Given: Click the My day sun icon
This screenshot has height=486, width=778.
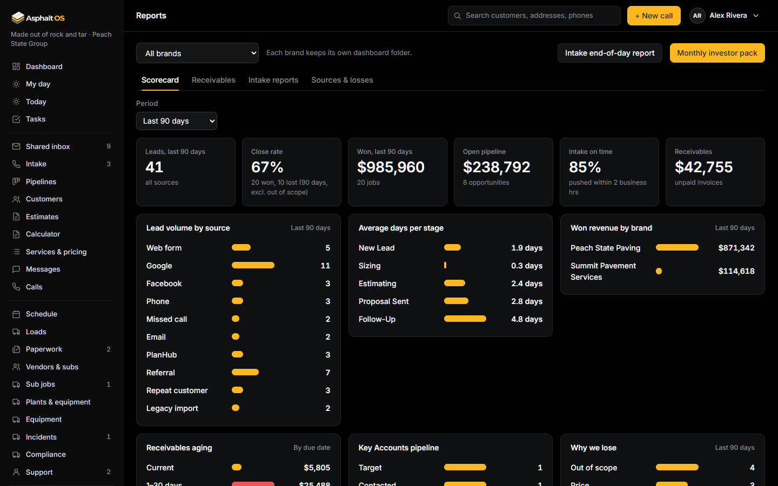Looking at the screenshot, I should coord(16,84).
